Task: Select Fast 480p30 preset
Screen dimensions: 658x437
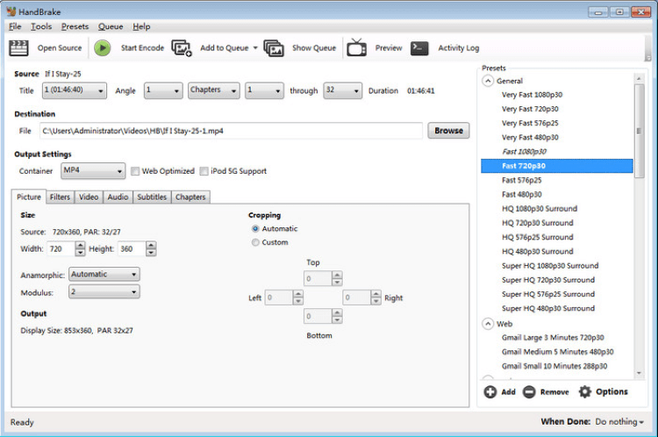Action: (x=522, y=194)
